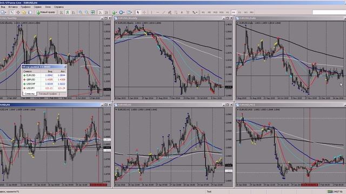Click the toolbar search input field
346x194 pixels.
click(329, 12)
